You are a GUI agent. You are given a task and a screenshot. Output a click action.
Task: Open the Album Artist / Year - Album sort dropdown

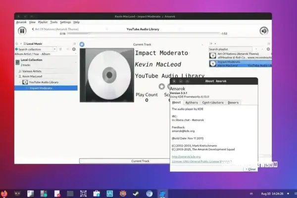point(46,54)
